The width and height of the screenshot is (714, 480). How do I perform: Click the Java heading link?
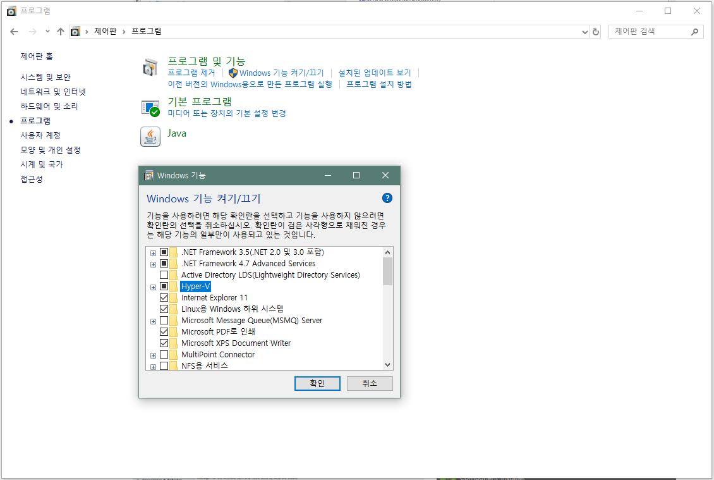tap(177, 133)
